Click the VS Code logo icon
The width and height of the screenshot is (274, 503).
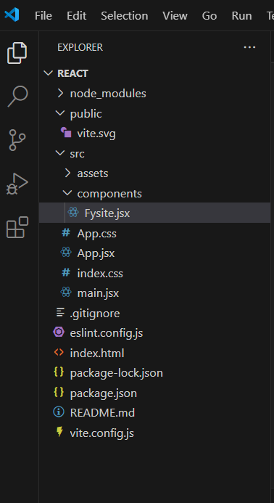pyautogui.click(x=12, y=15)
